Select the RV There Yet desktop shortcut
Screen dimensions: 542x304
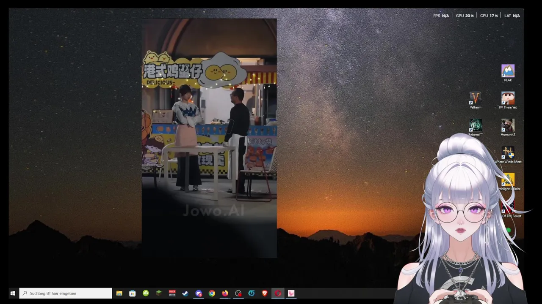point(508,100)
